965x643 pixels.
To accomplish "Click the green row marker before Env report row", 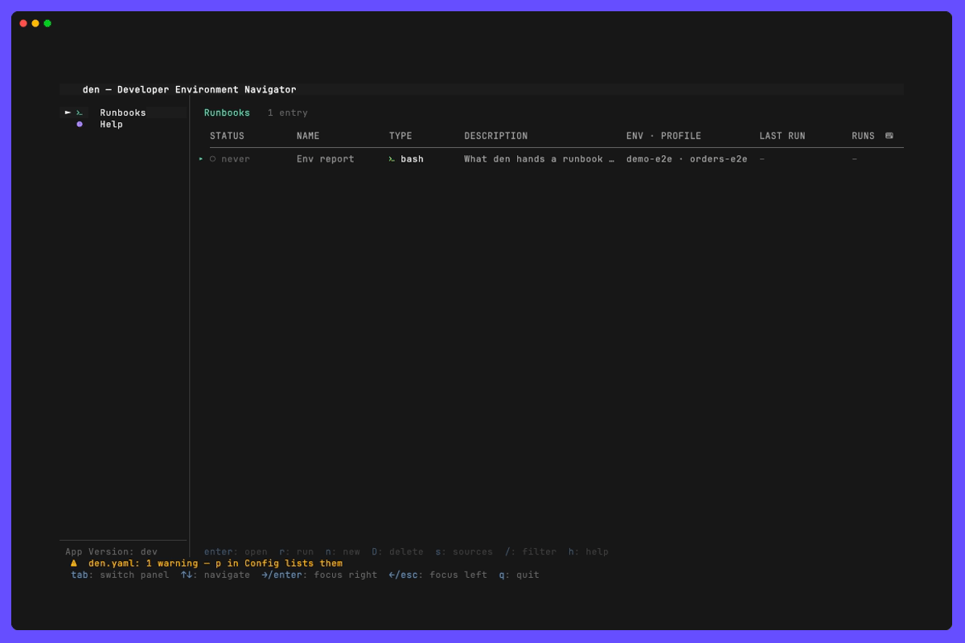I will pos(201,159).
